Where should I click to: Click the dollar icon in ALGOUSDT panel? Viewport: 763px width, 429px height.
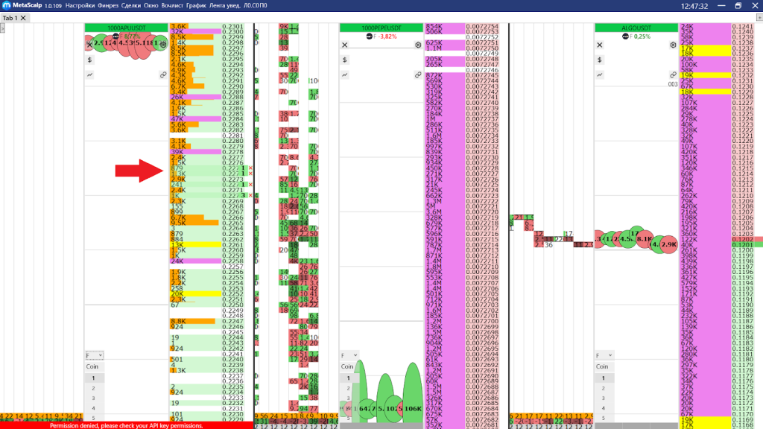pyautogui.click(x=600, y=60)
